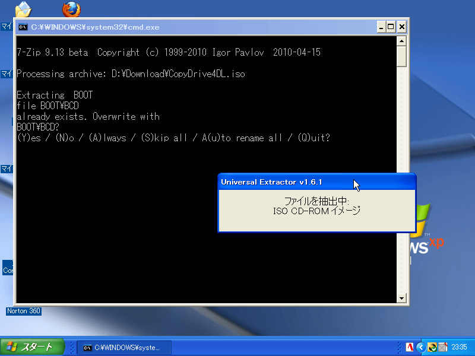The width and height of the screenshot is (475, 356).
Task: Click the 'Processing archive' line in console
Action: point(131,74)
